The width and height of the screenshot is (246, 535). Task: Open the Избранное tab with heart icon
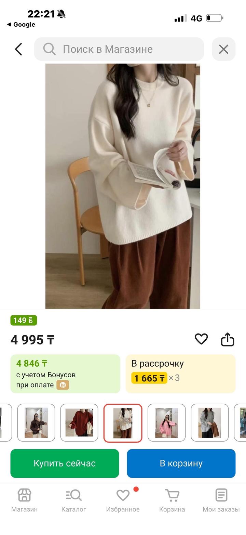(x=123, y=500)
